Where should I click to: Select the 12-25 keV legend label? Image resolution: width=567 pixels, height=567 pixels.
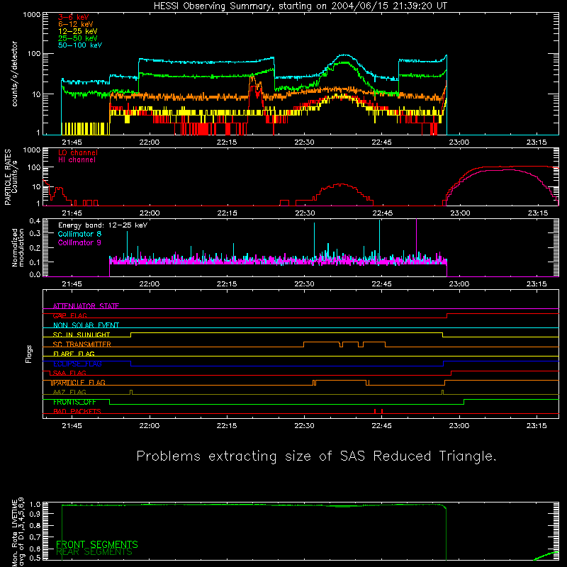pos(78,31)
